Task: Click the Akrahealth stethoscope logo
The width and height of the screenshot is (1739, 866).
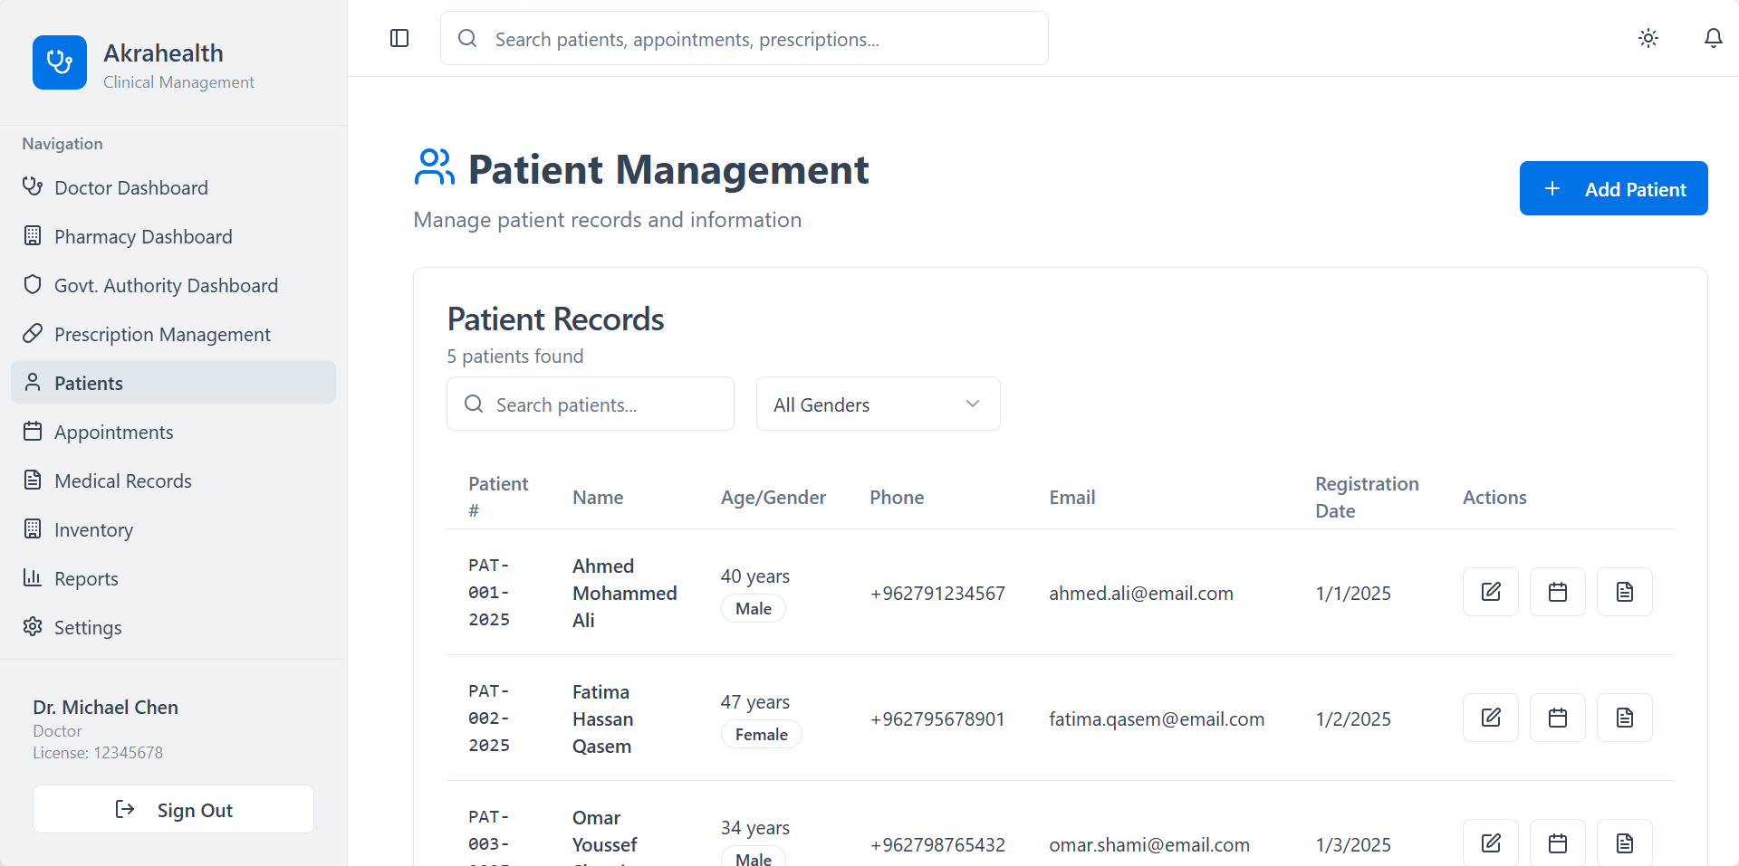Action: tap(59, 62)
